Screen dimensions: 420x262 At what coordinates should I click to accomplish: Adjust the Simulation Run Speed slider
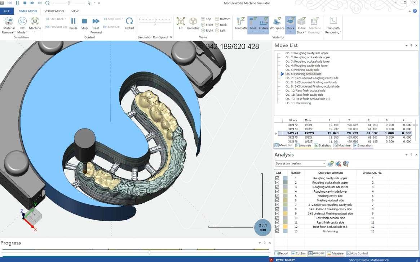pos(155,22)
